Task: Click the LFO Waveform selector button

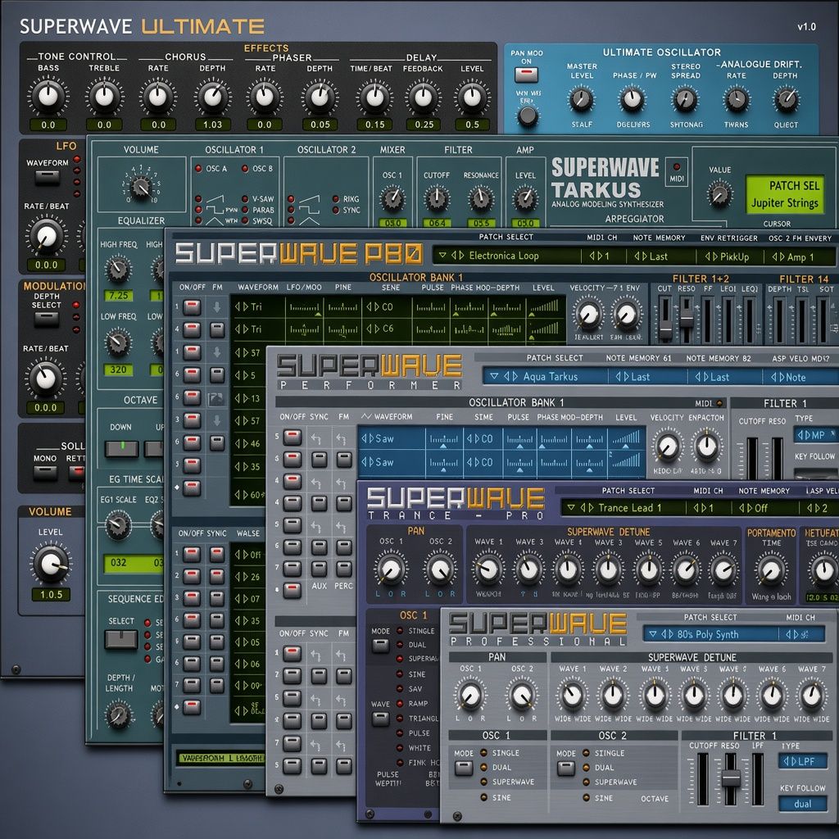Action: coord(48,178)
